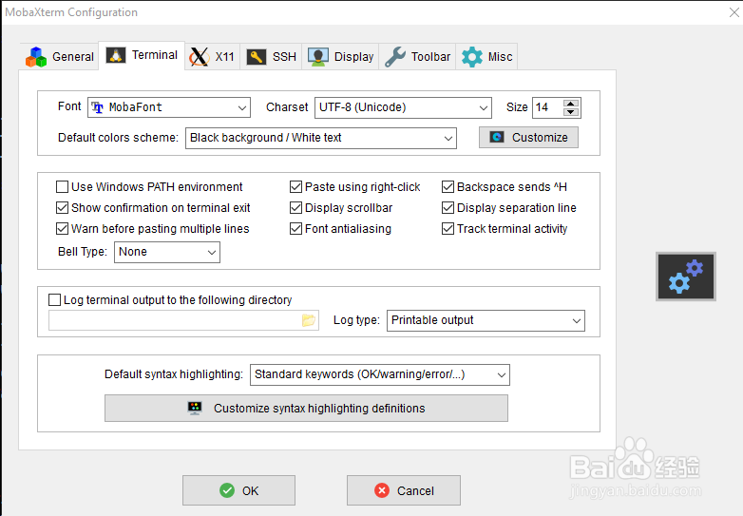Click the syntax highlighting monitor icon
743x516 pixels.
click(195, 408)
